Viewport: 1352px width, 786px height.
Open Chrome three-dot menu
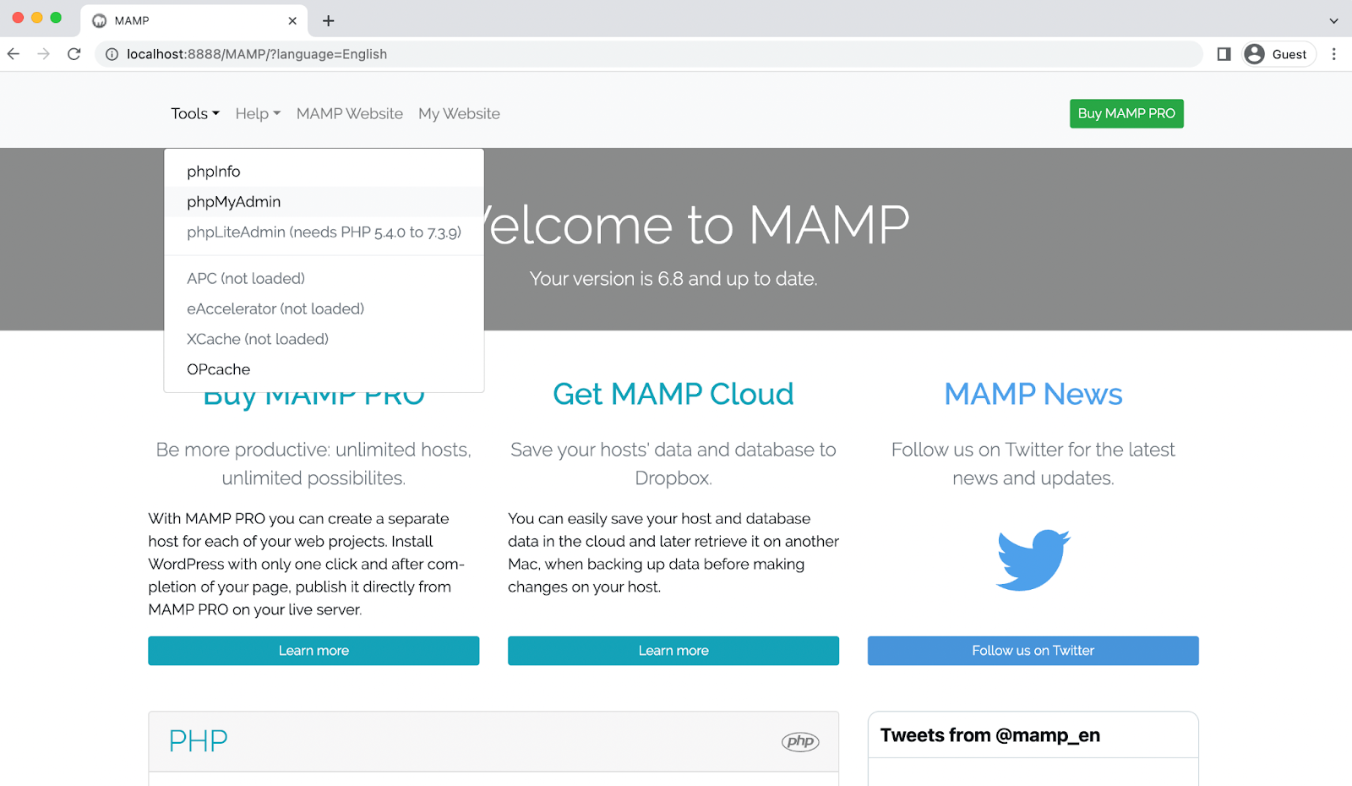pyautogui.click(x=1334, y=54)
